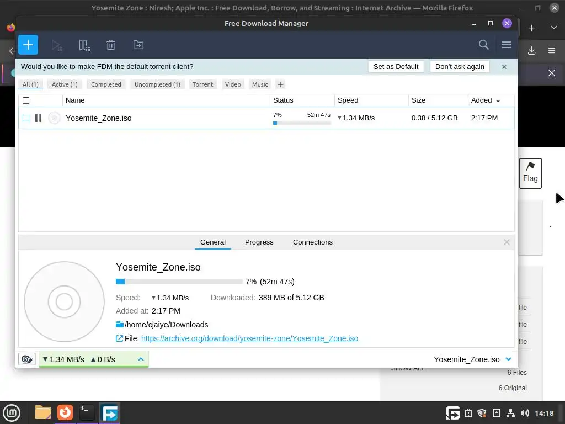Click details panel progress bar
The width and height of the screenshot is (565, 424).
click(x=179, y=282)
